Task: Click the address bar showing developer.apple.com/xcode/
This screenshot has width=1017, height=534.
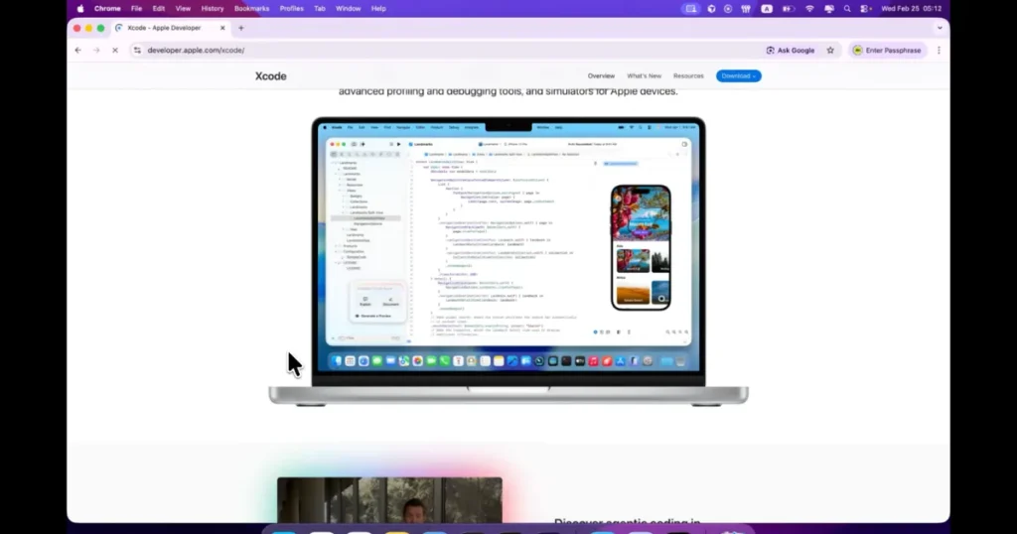Action: [448, 50]
